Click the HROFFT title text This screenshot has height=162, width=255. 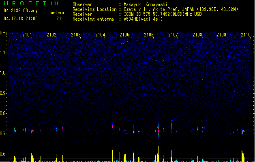(25, 3)
